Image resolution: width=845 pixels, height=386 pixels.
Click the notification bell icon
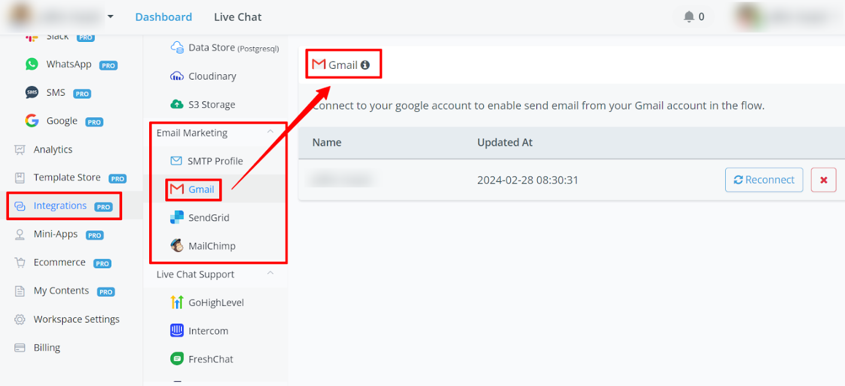pyautogui.click(x=689, y=17)
